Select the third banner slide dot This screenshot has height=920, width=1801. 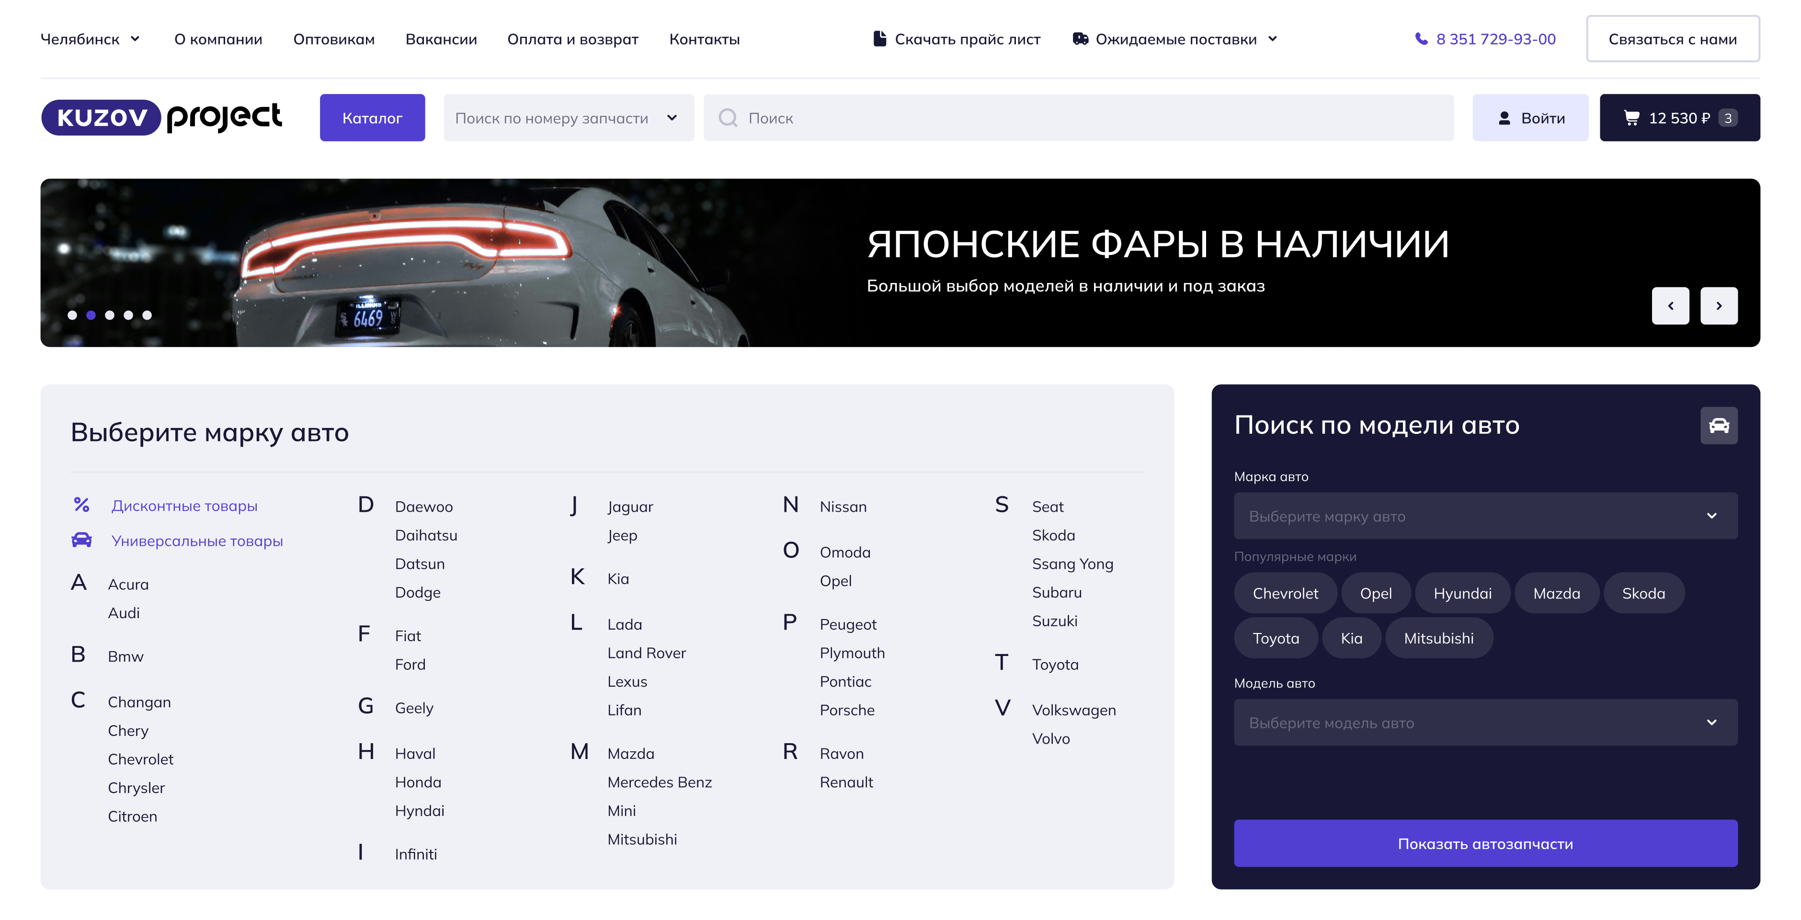(x=110, y=315)
